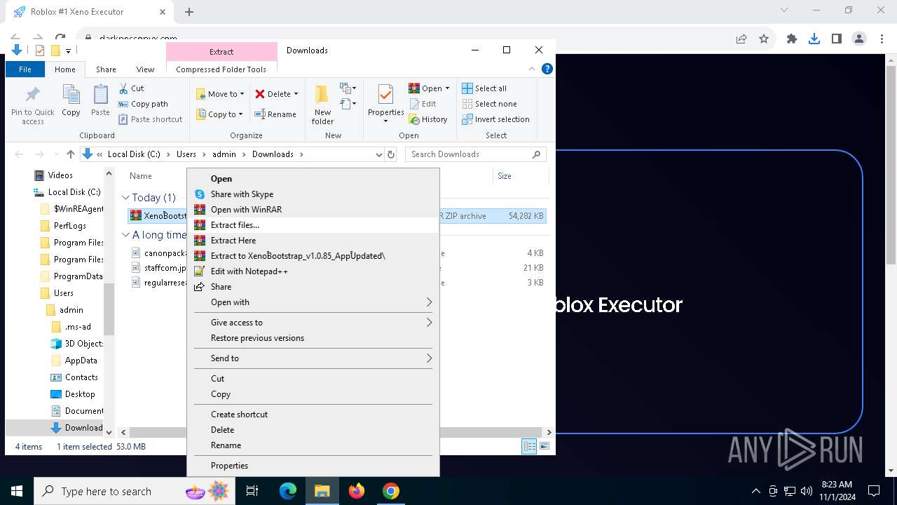Click Select none in ribbon

point(489,104)
